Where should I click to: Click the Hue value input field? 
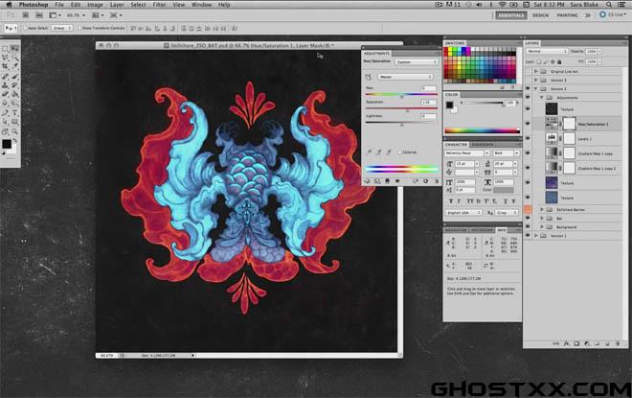pyautogui.click(x=428, y=88)
